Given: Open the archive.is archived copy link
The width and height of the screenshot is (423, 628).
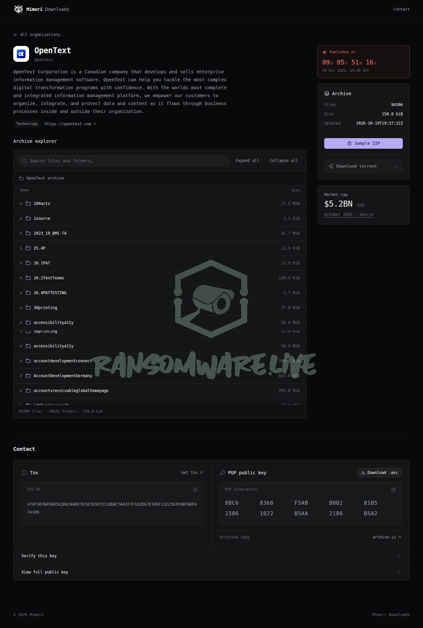Looking at the screenshot, I should [x=387, y=537].
